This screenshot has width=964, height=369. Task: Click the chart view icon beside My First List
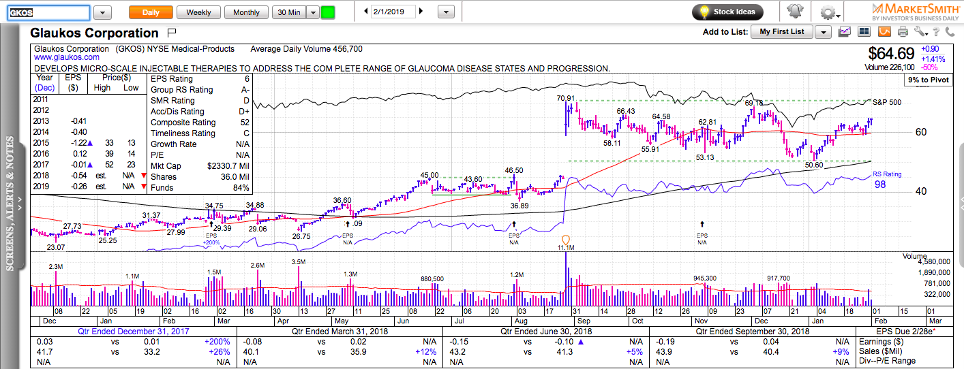(845, 31)
